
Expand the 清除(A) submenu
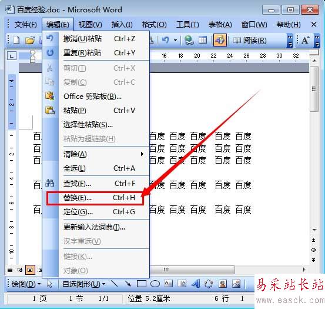[96, 154]
